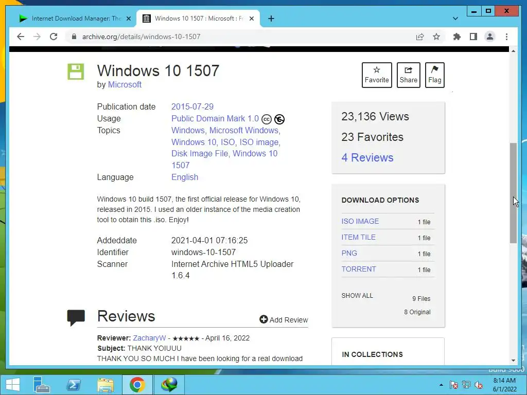Download the ISO IMAGE option
Image resolution: width=527 pixels, height=395 pixels.
[x=360, y=221]
